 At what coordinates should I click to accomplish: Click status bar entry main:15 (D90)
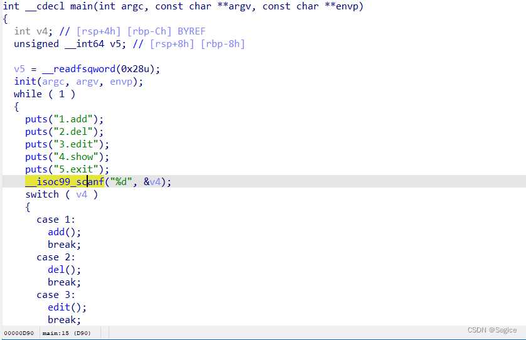(x=67, y=333)
